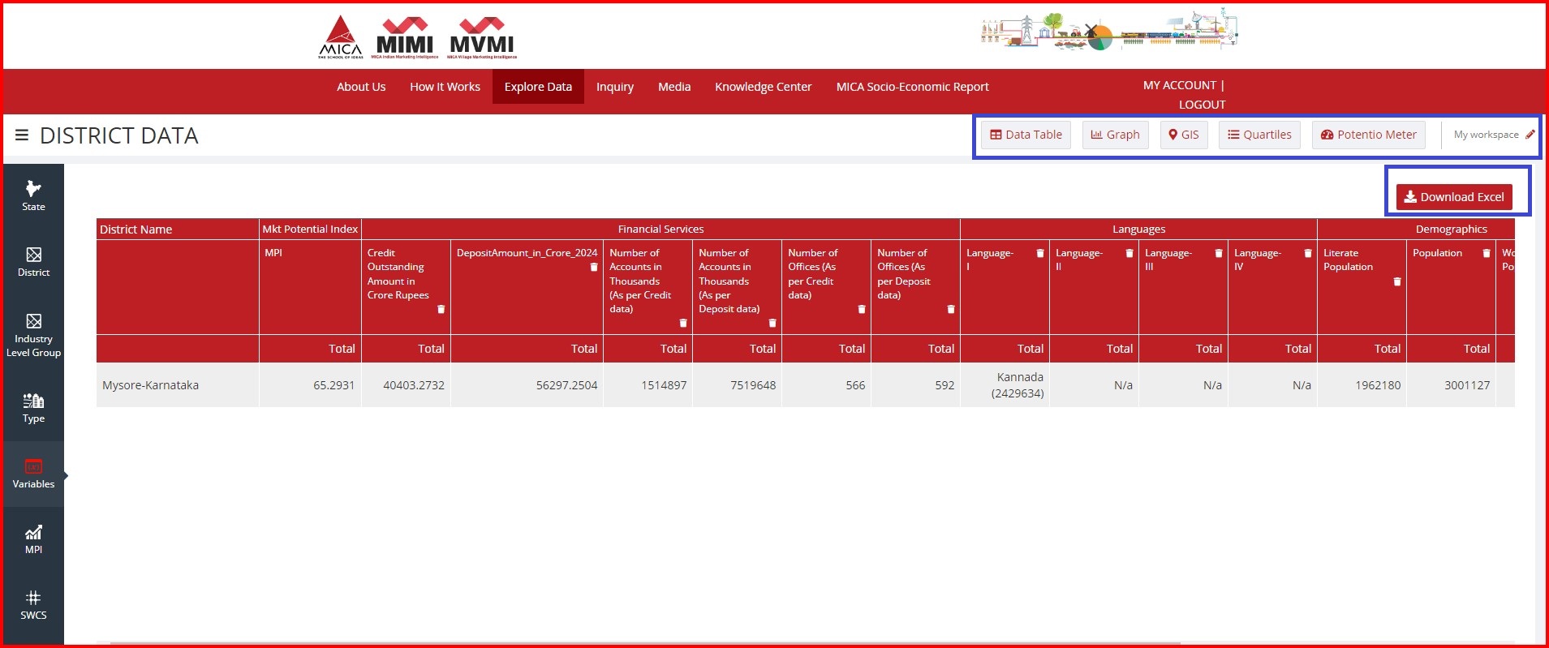Select the District sidebar icon

[33, 262]
